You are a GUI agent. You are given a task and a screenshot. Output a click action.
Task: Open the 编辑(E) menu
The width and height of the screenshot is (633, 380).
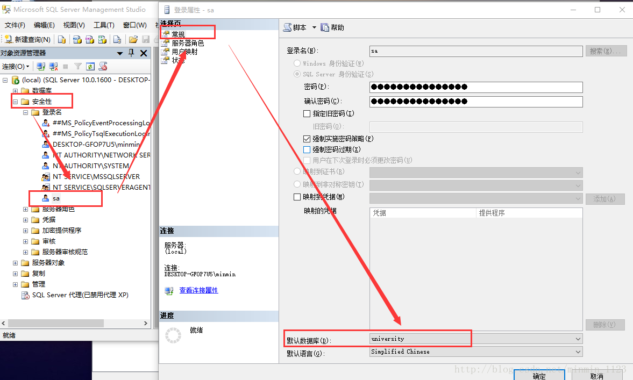click(44, 25)
